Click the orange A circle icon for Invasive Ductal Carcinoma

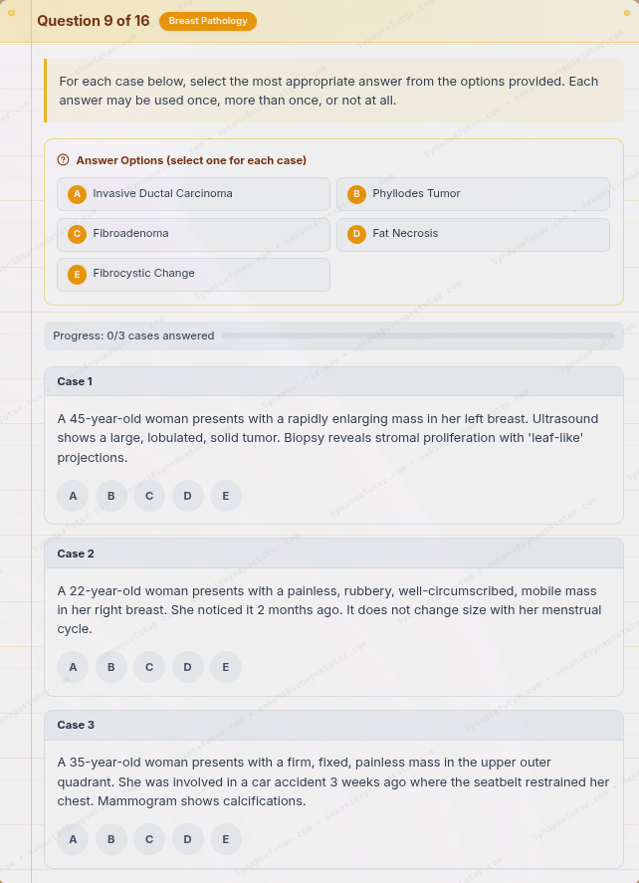77,194
